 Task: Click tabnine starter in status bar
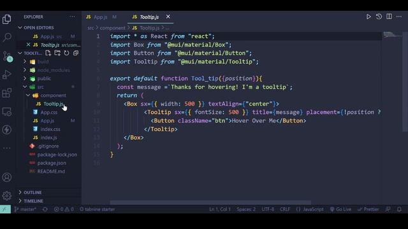coord(97,209)
